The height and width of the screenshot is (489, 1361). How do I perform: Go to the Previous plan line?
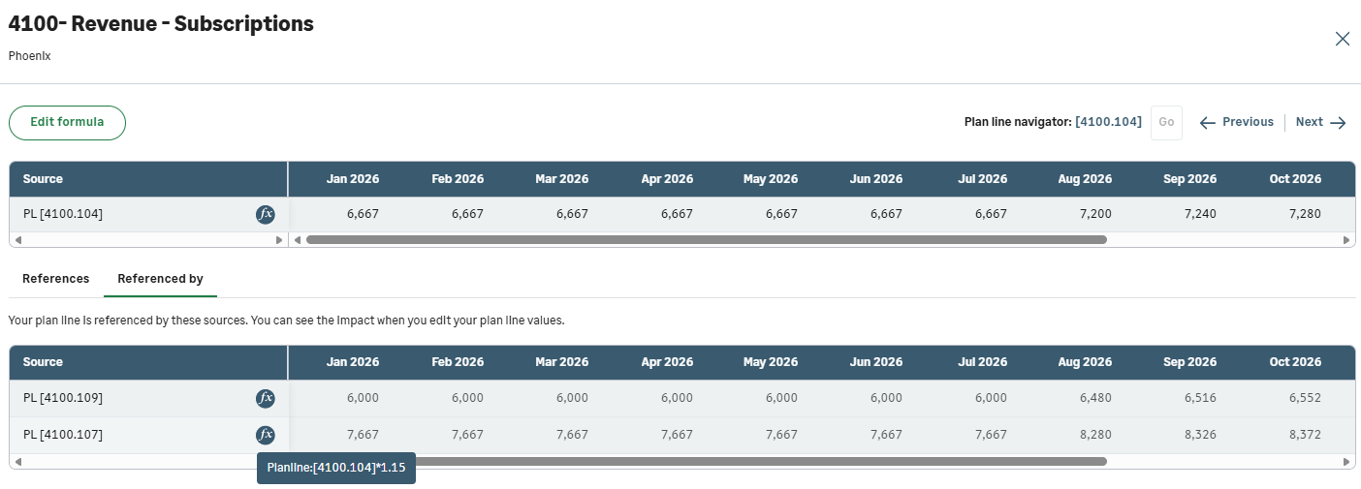1236,122
